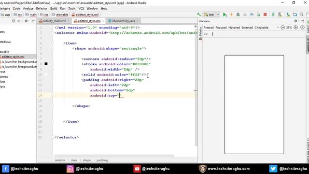Open the Refactor menu
This screenshot has width=309, height=174.
42,9
